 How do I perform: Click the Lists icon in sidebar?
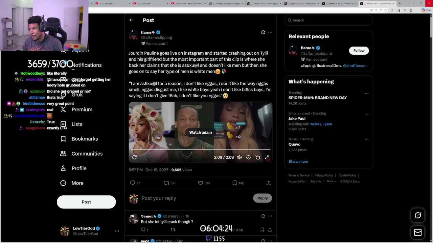[x=63, y=124]
